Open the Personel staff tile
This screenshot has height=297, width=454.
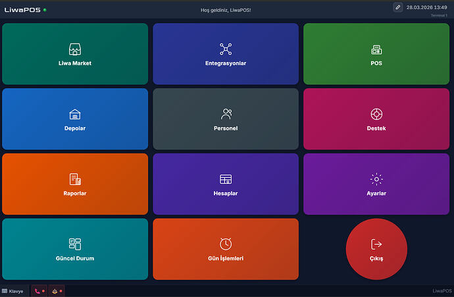[226, 119]
